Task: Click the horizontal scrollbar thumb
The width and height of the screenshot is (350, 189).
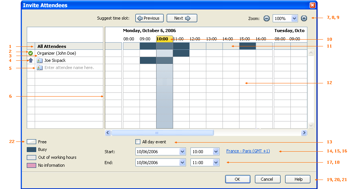Action: [x=163, y=133]
